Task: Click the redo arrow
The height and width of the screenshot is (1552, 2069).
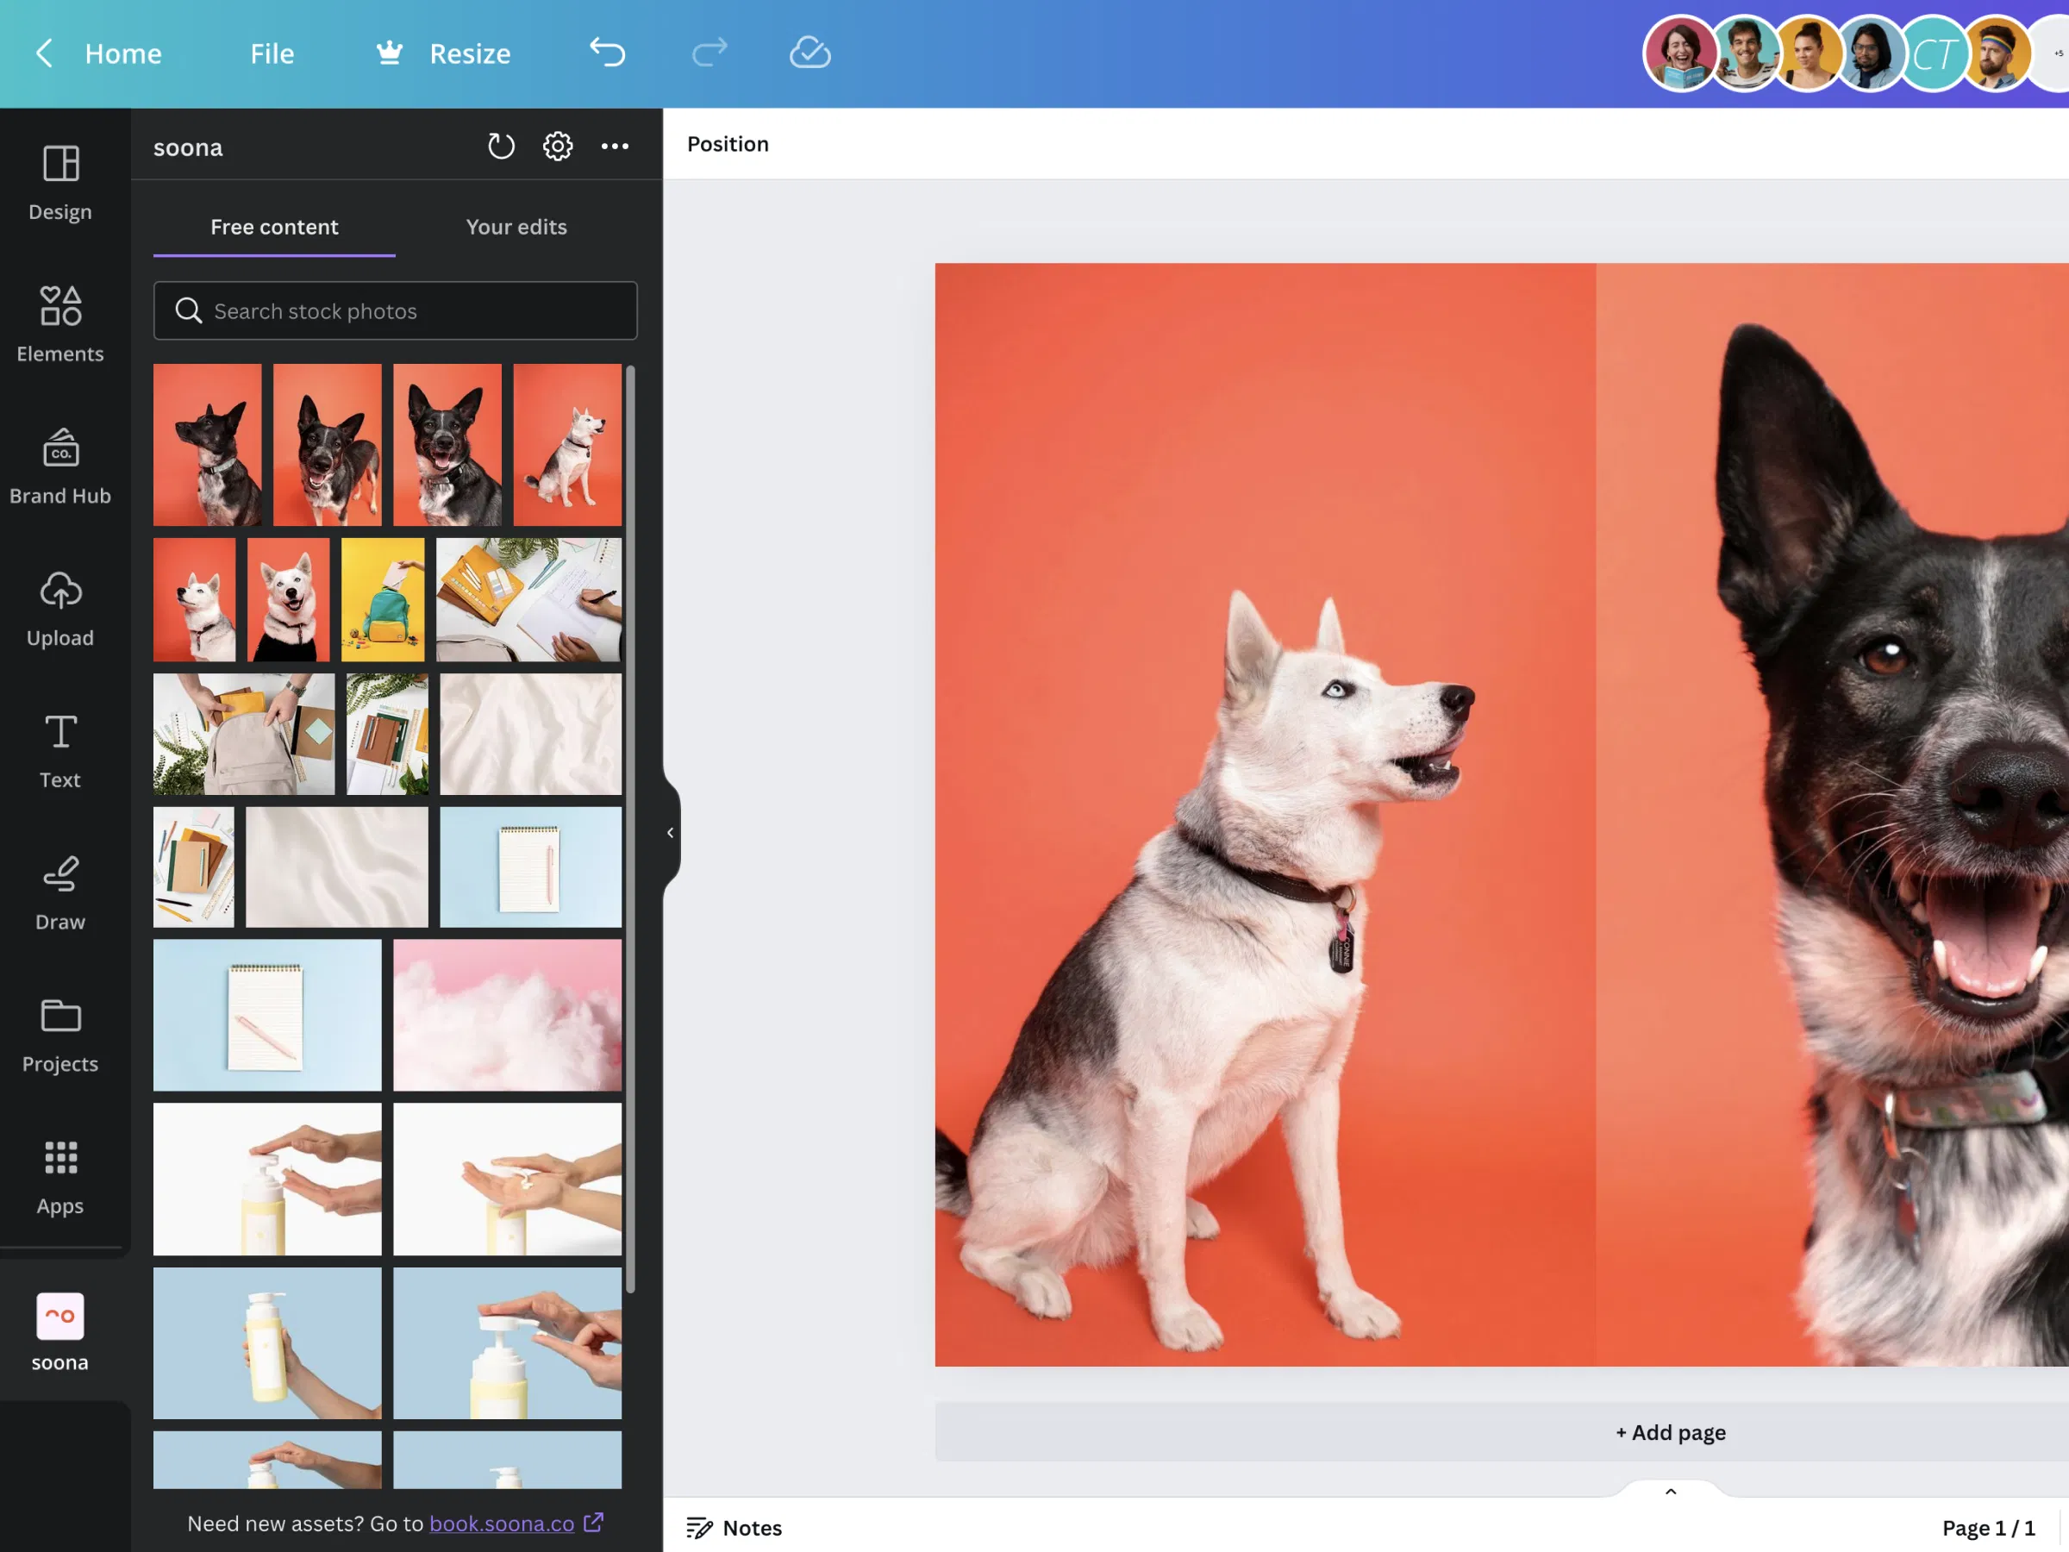Action: point(709,53)
